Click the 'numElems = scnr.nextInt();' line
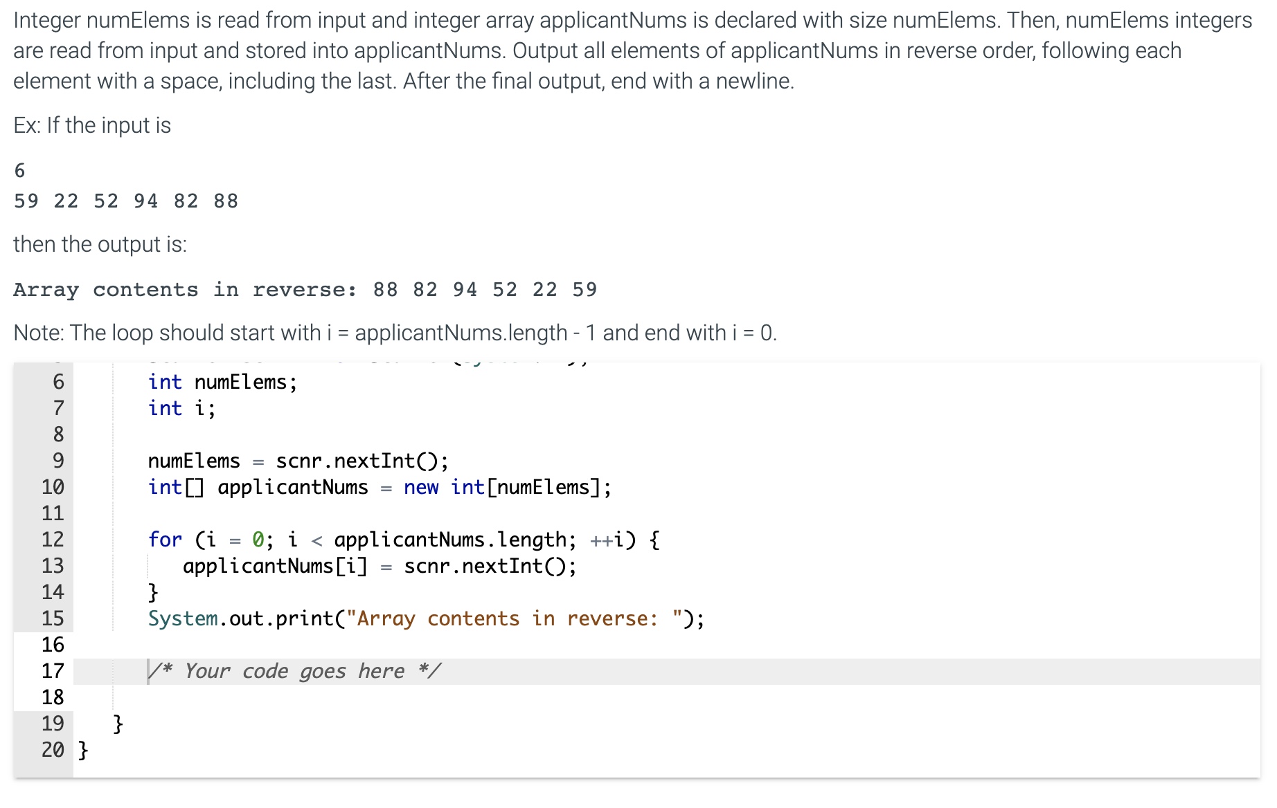Screen dimensions: 1277x808 [x=298, y=461]
